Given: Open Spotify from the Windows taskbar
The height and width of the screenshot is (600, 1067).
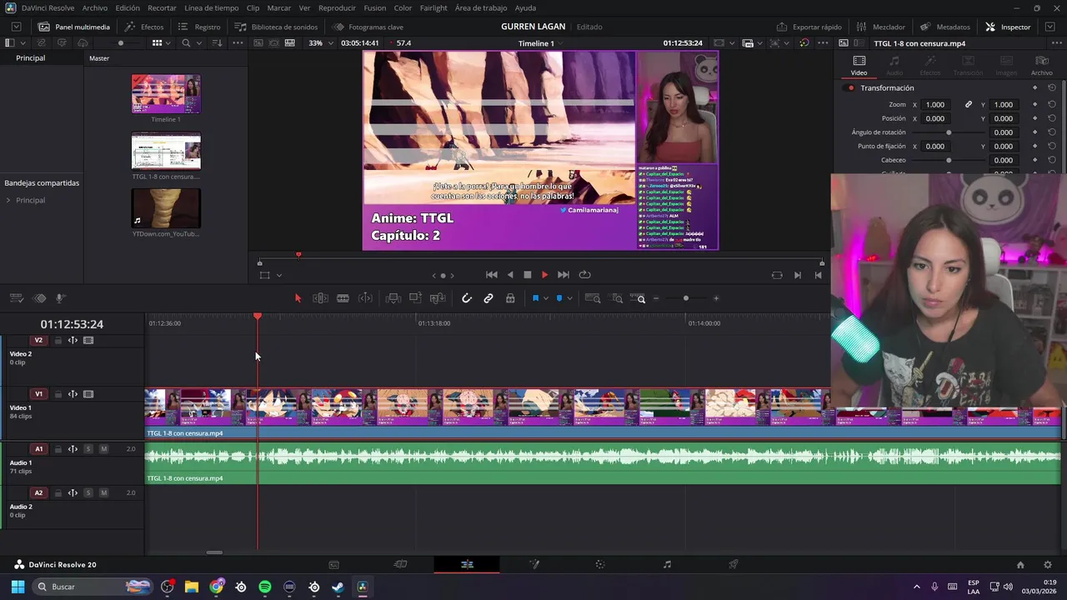Looking at the screenshot, I should point(265,587).
